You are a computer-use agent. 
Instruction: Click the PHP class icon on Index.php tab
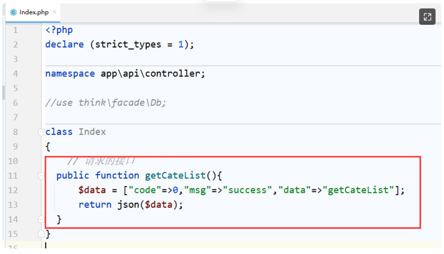[x=13, y=12]
